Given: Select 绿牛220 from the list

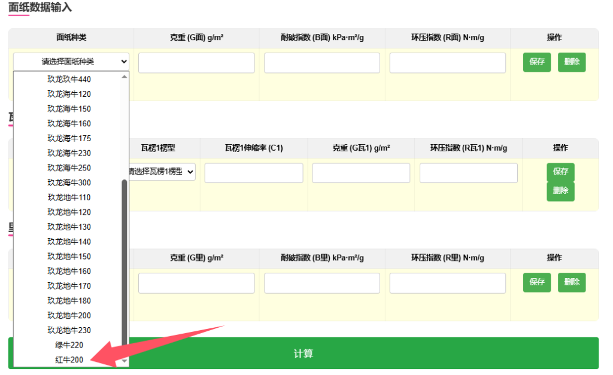Looking at the screenshot, I should [69, 345].
